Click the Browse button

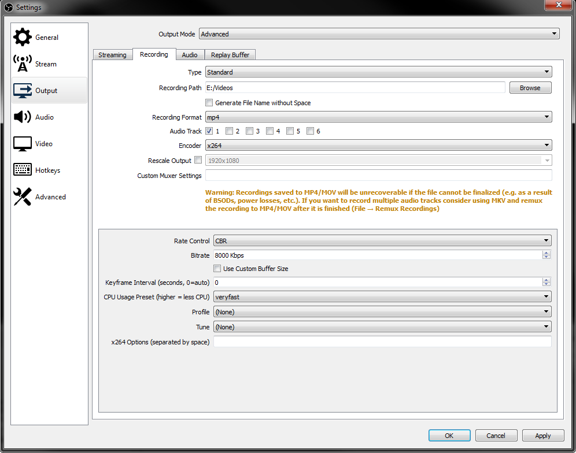tap(530, 88)
